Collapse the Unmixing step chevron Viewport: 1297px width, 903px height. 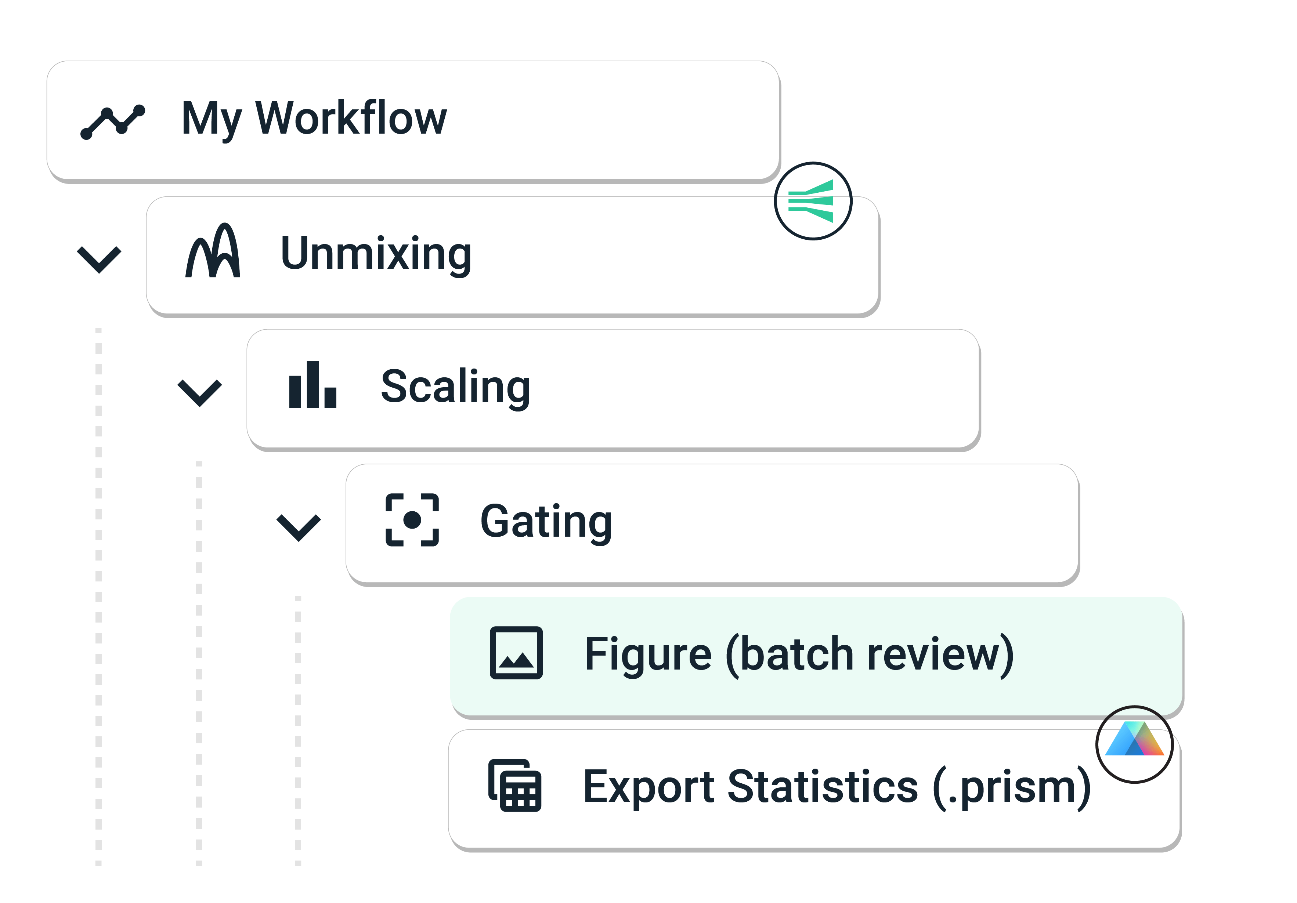pyautogui.click(x=99, y=259)
